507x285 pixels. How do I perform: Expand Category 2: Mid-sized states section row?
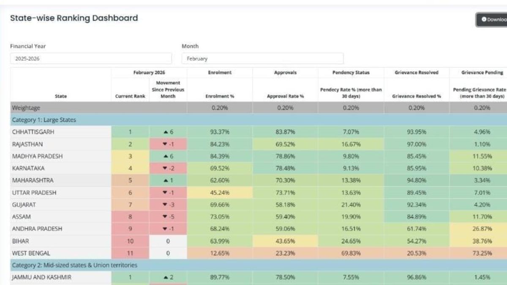[x=74, y=265]
